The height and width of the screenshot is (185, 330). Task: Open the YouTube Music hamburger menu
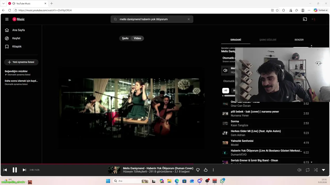point(7,19)
